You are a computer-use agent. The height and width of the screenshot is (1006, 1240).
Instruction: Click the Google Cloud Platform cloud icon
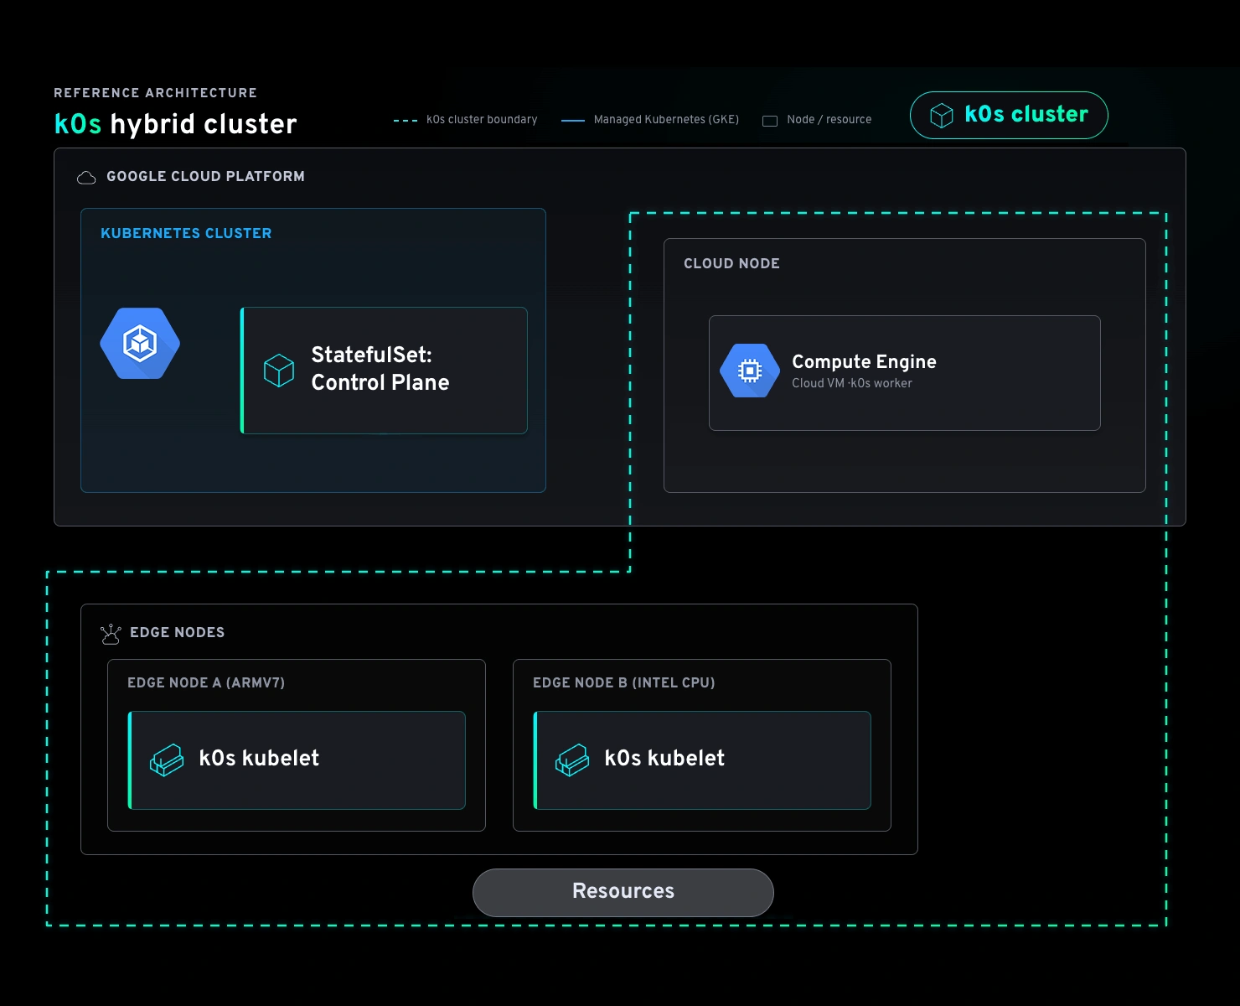[x=86, y=177]
